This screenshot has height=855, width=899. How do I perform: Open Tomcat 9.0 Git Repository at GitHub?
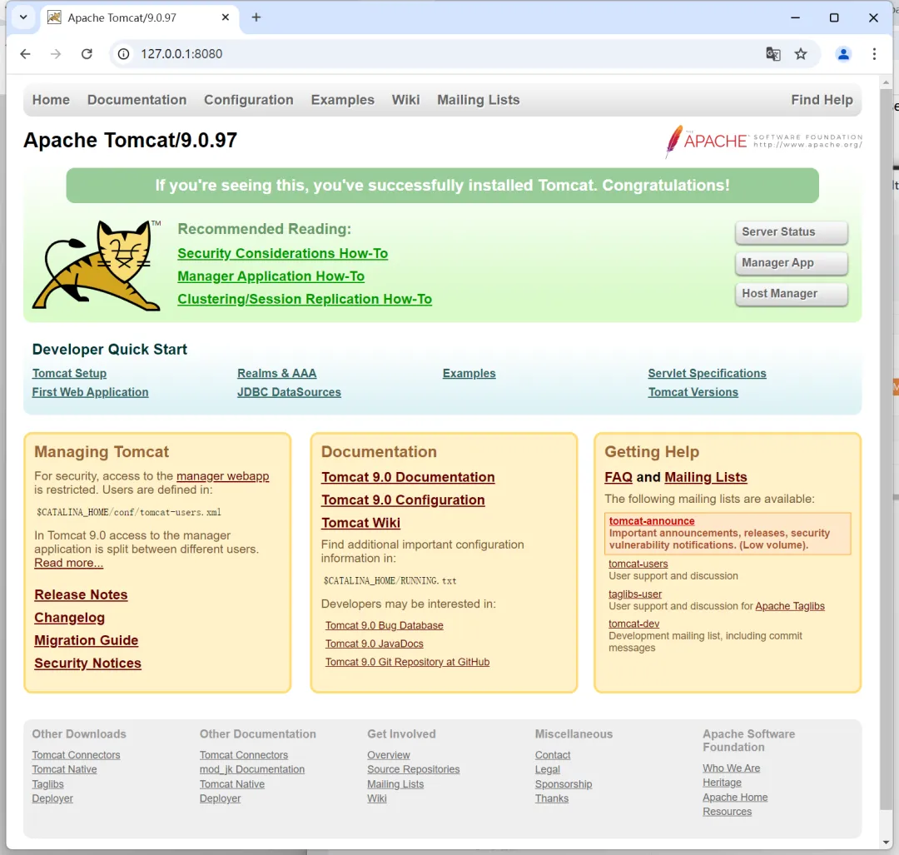click(x=408, y=663)
